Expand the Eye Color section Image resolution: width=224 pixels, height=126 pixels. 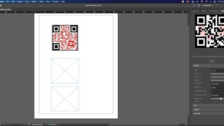click(208, 113)
